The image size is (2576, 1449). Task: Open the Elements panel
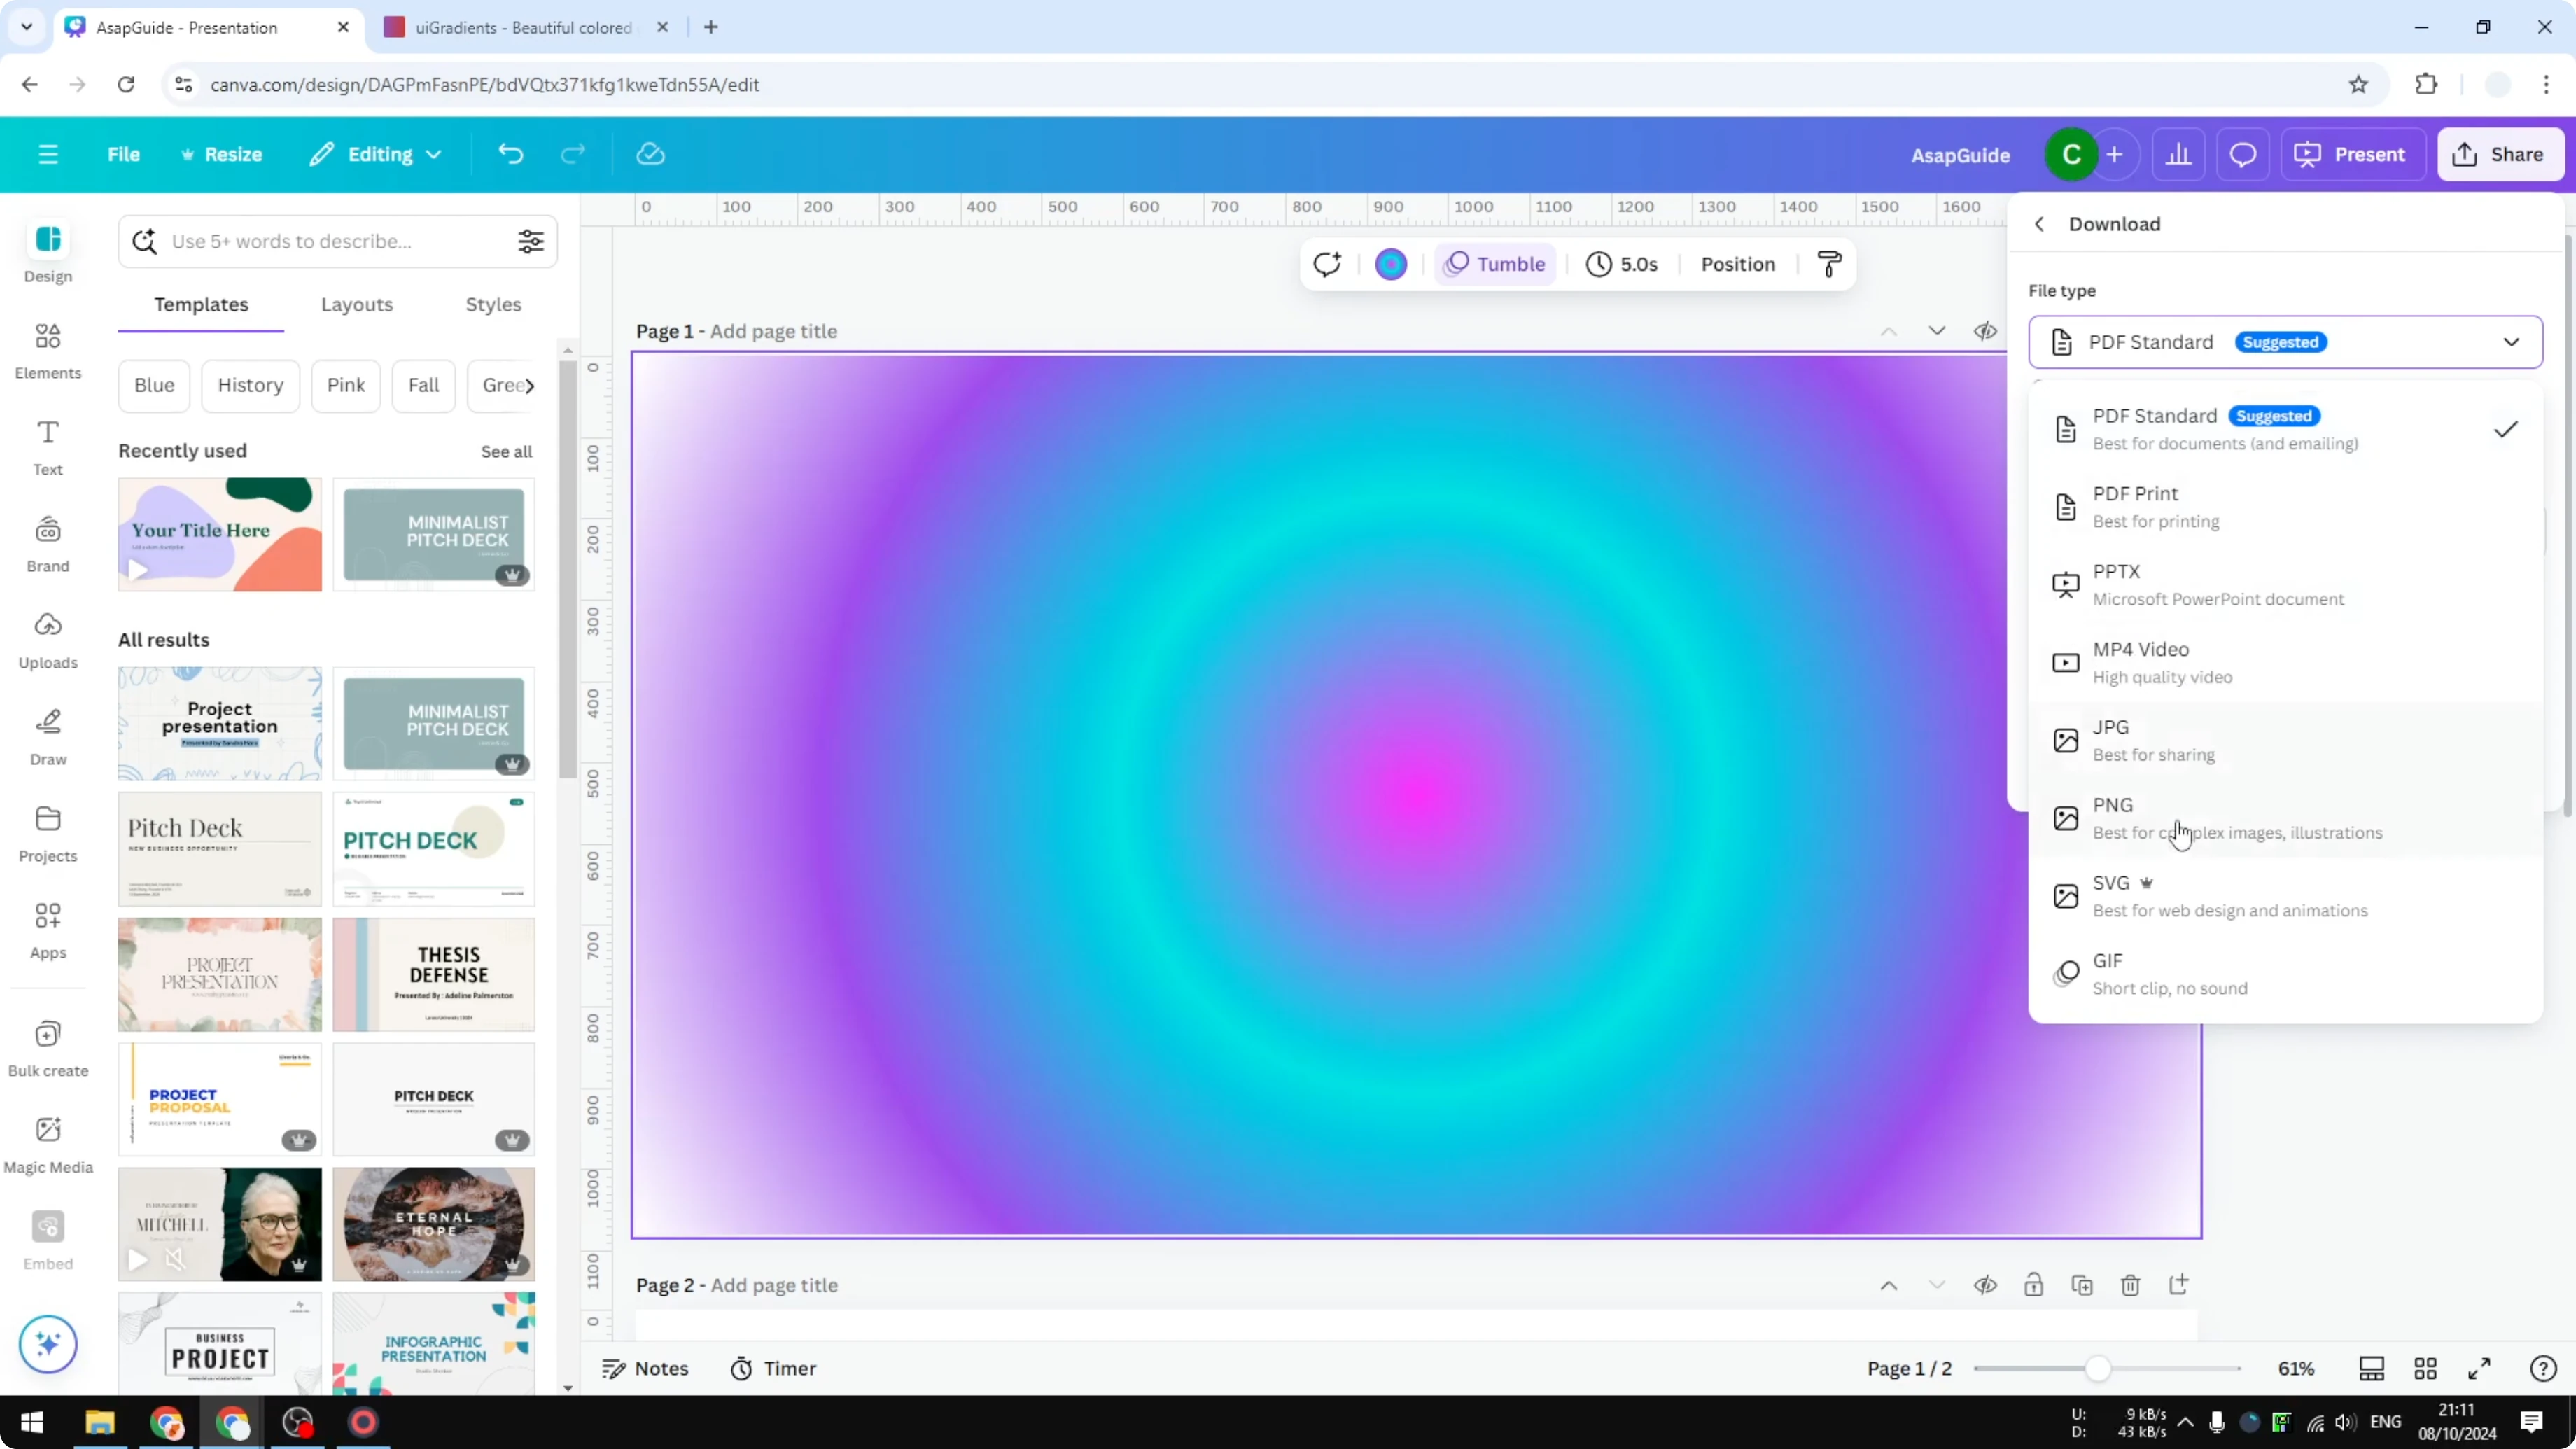(x=47, y=350)
